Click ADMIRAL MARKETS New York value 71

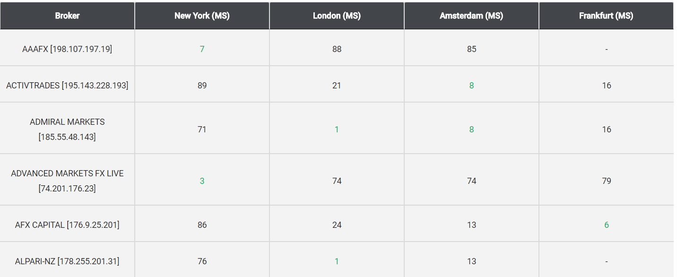pos(202,129)
